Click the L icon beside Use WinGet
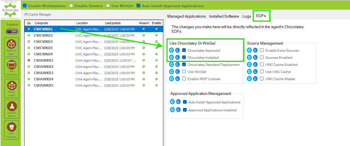The width and height of the screenshot is (350, 146). 178,72
